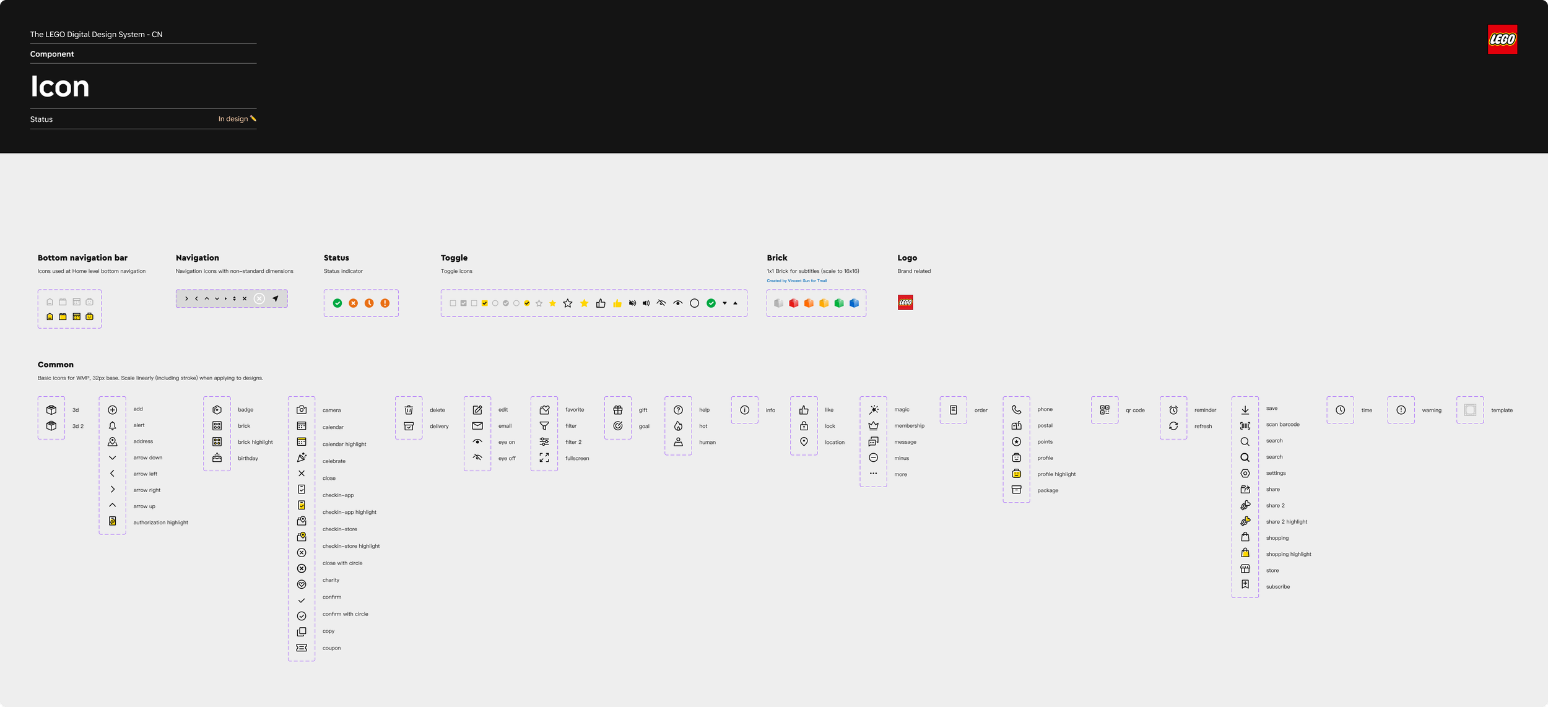The width and height of the screenshot is (1548, 707).
Task: Click the small up triangle in Toggle row
Action: click(x=735, y=303)
